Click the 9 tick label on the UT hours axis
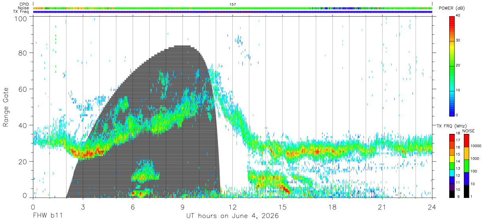This screenshot has width=486, height=224. [x=183, y=207]
